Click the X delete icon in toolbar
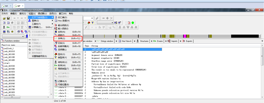The height and width of the screenshot is (103, 264). click(111, 18)
